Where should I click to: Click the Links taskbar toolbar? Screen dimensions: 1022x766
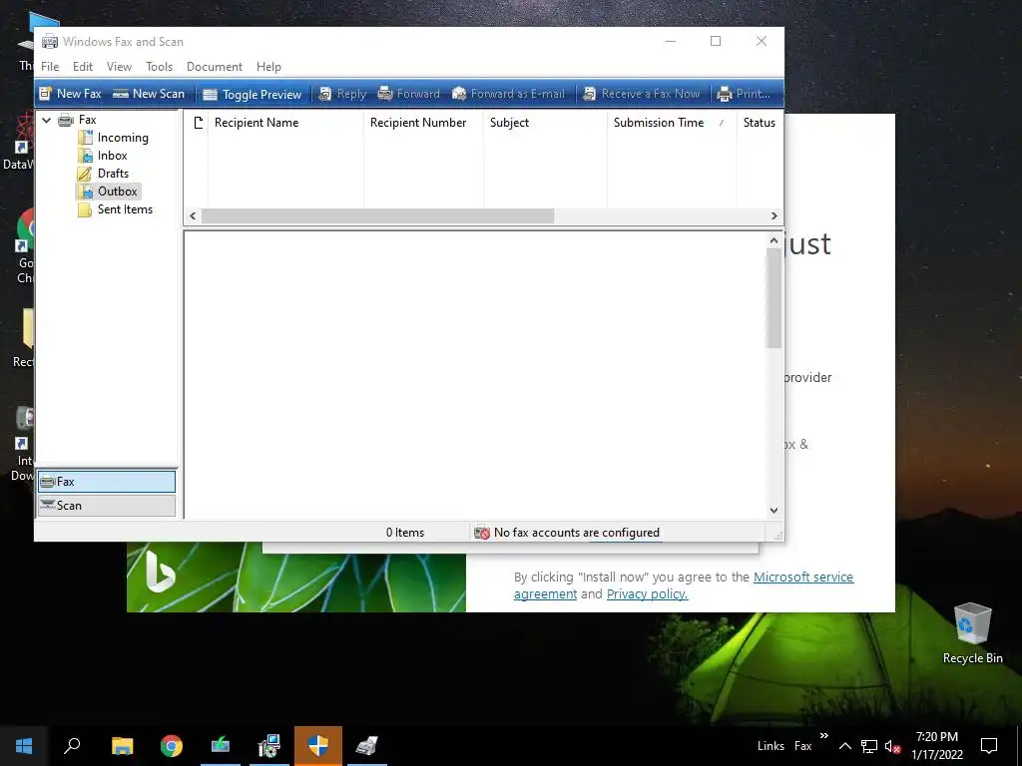pyautogui.click(x=770, y=746)
